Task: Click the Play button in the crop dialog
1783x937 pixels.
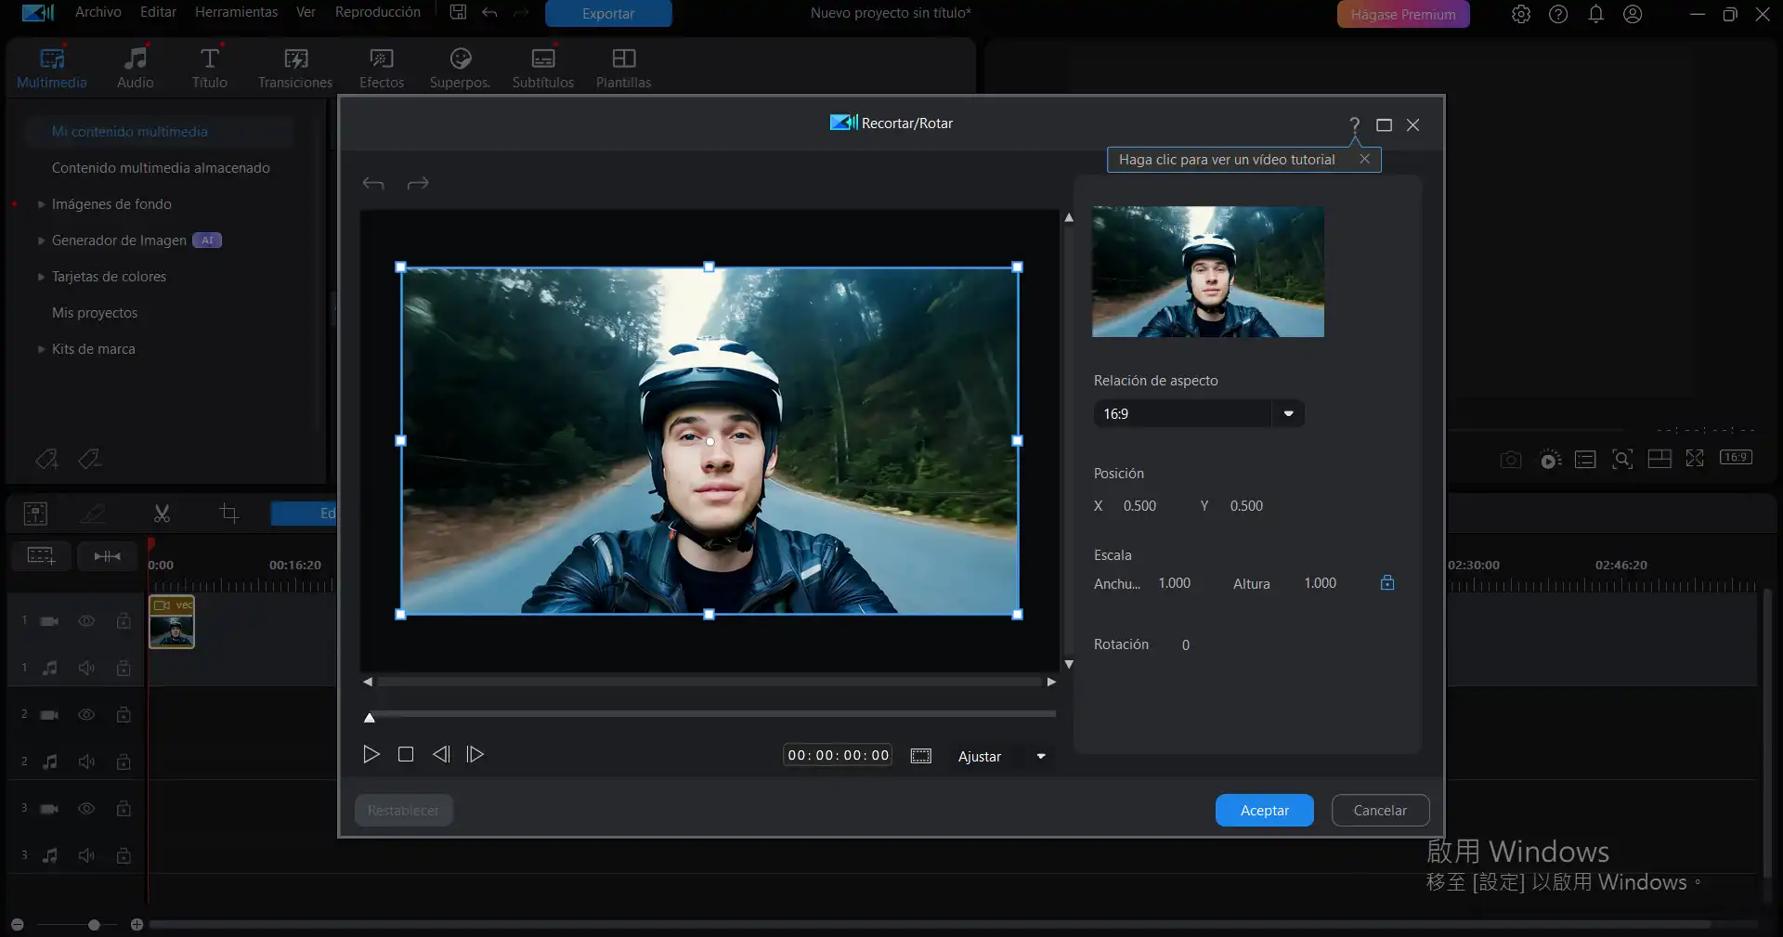Action: 371,754
